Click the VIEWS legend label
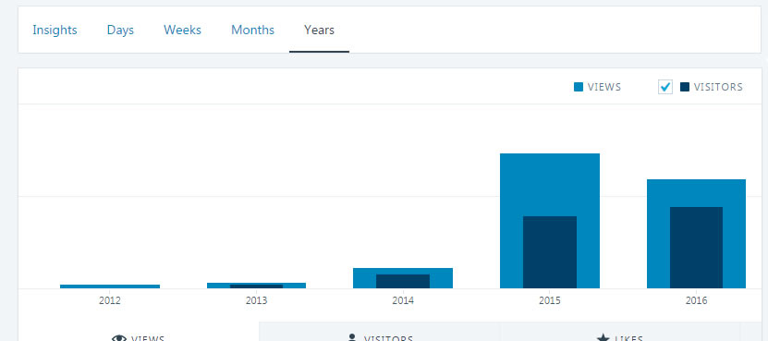 tap(604, 87)
